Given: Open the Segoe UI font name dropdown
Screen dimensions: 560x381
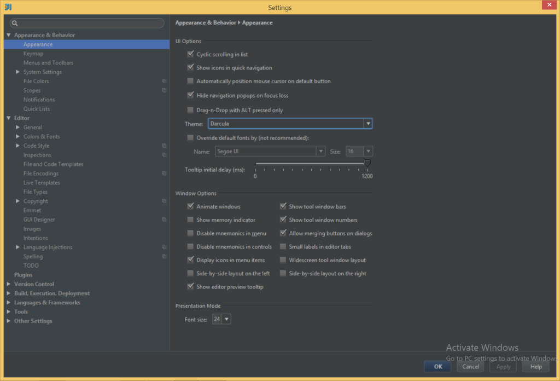Looking at the screenshot, I should (321, 151).
